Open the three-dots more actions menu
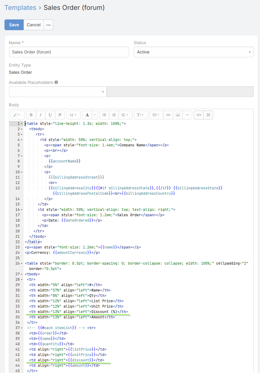Viewport: 260px width, 373px height. coord(48,25)
